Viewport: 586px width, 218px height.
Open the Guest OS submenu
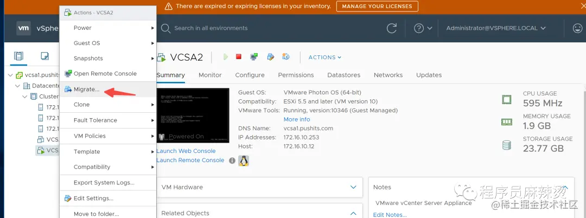(108, 43)
